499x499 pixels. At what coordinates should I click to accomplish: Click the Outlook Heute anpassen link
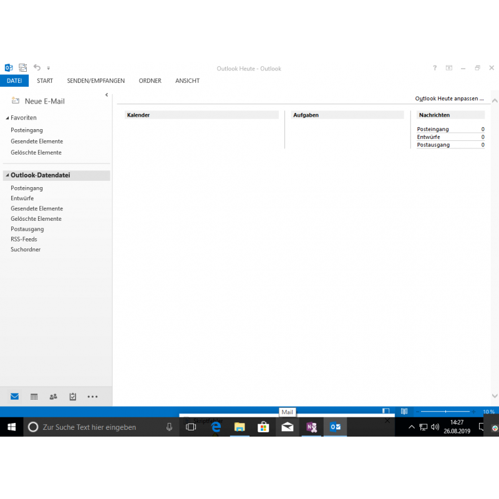click(x=449, y=99)
